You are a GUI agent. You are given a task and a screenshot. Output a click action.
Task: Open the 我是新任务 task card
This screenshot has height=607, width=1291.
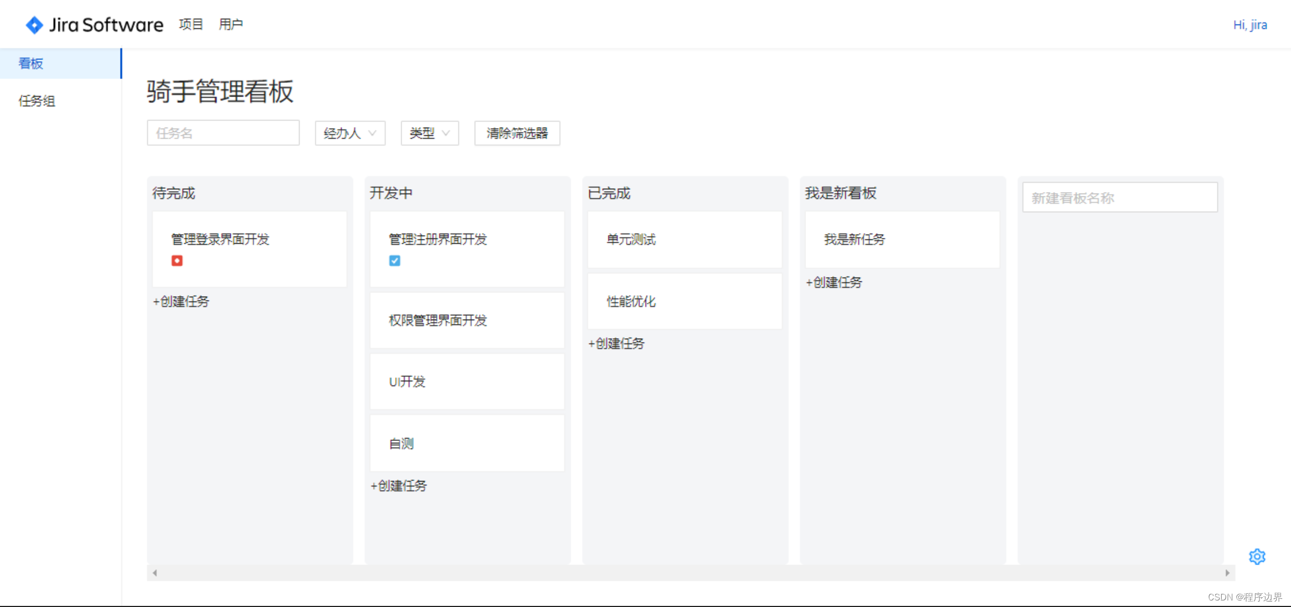[x=902, y=239]
